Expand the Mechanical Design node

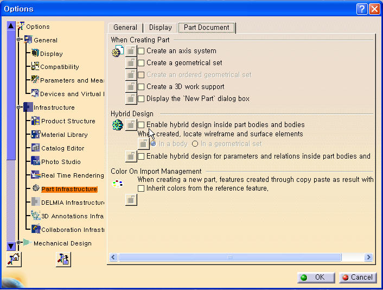tap(20, 243)
